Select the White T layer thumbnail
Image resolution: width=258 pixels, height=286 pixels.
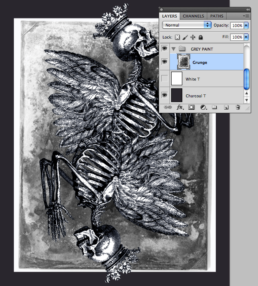point(177,78)
